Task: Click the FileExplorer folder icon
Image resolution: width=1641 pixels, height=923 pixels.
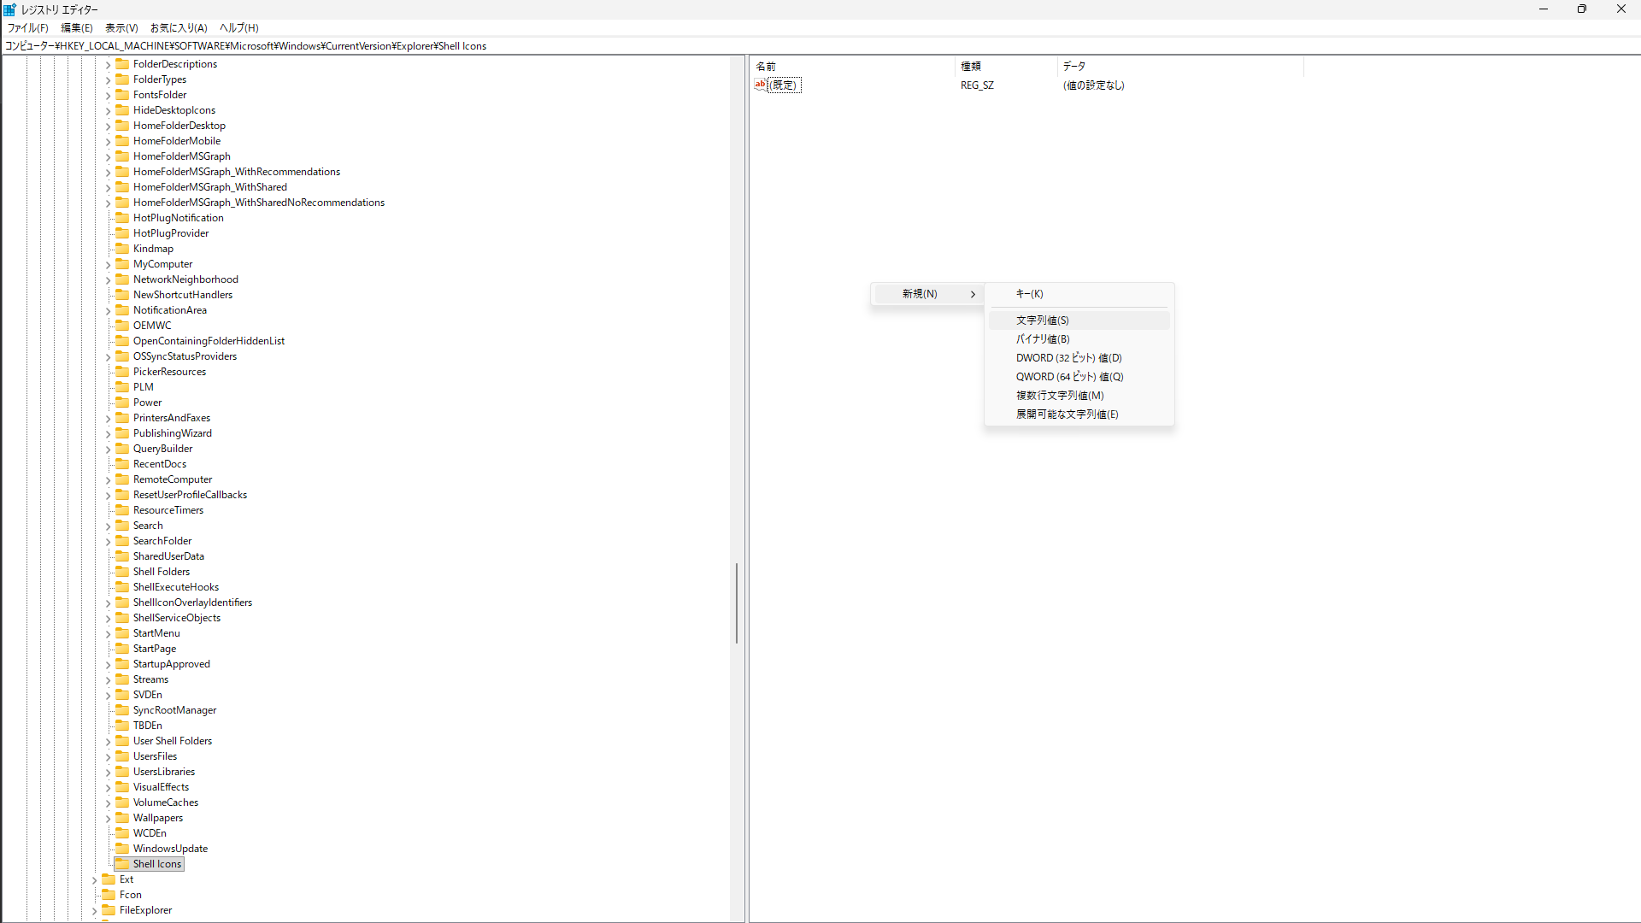Action: 109,910
